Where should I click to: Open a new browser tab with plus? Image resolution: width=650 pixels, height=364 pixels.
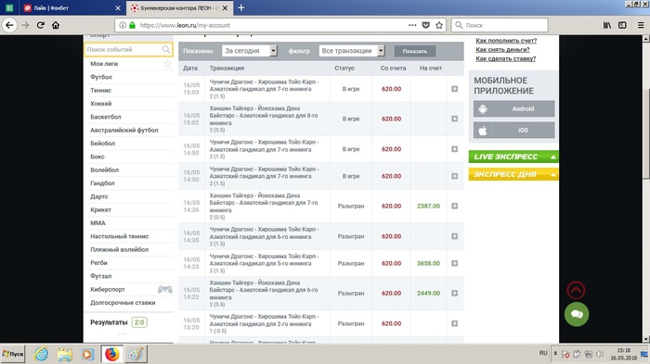[x=240, y=7]
